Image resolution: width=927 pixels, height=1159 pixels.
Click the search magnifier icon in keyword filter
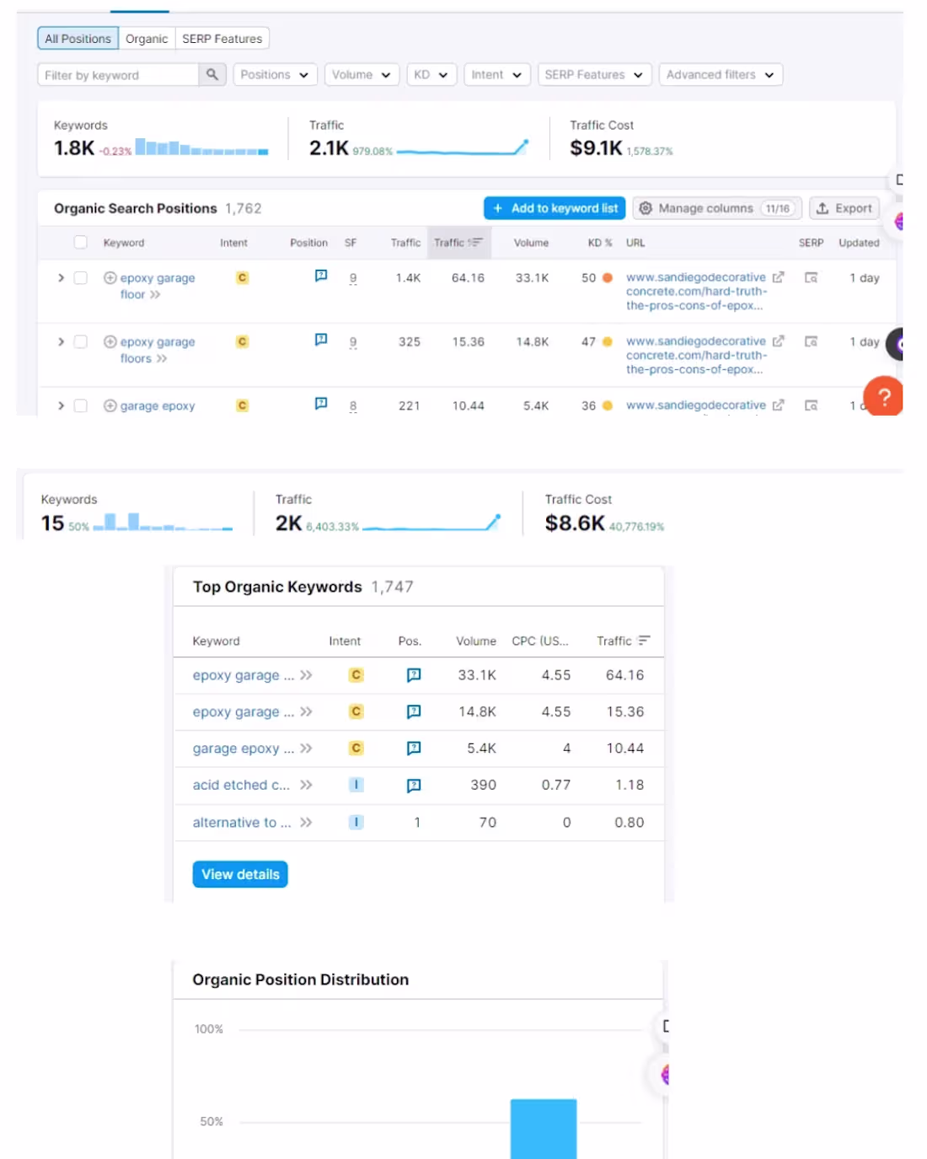(x=212, y=74)
